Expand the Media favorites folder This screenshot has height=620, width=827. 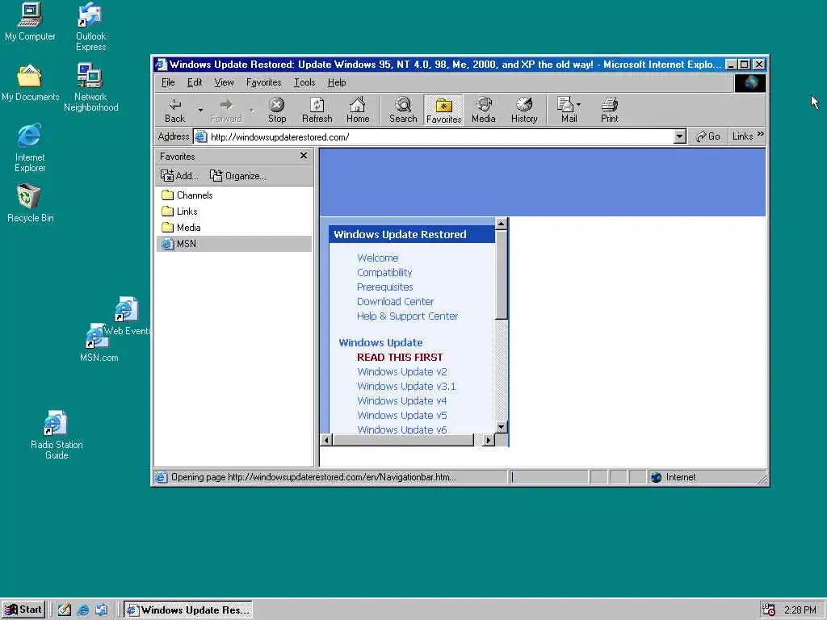pyautogui.click(x=182, y=228)
